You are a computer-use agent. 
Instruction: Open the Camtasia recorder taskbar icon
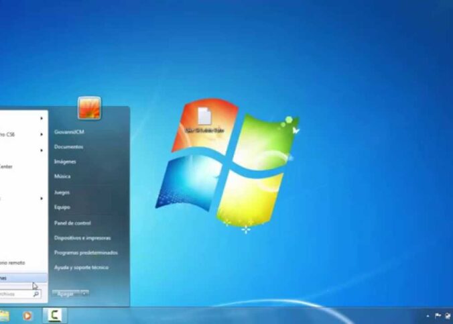[x=54, y=315]
